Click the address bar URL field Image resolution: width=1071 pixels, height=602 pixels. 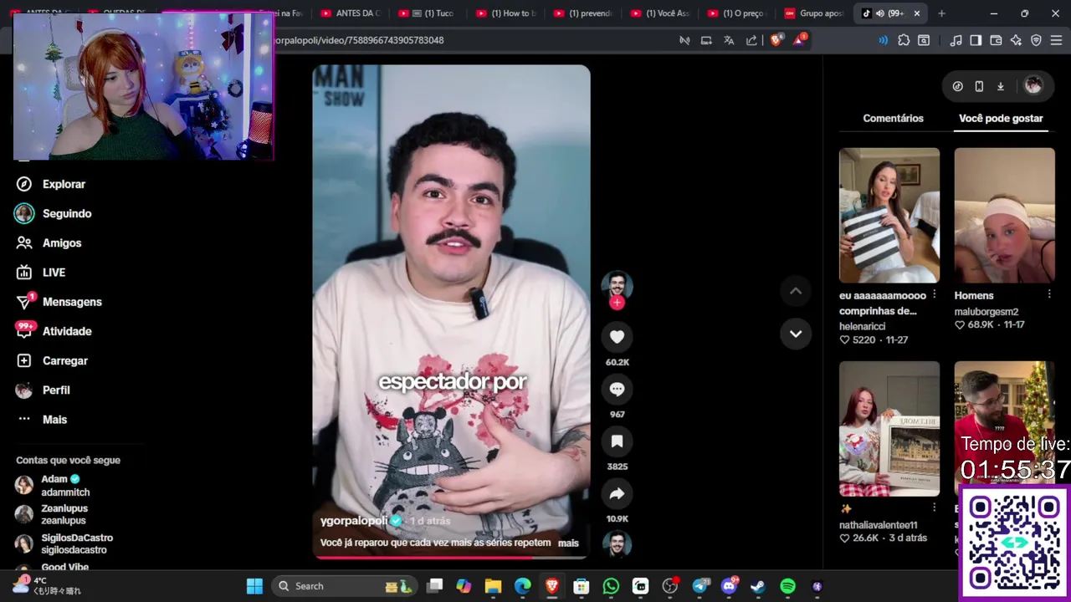pos(469,40)
